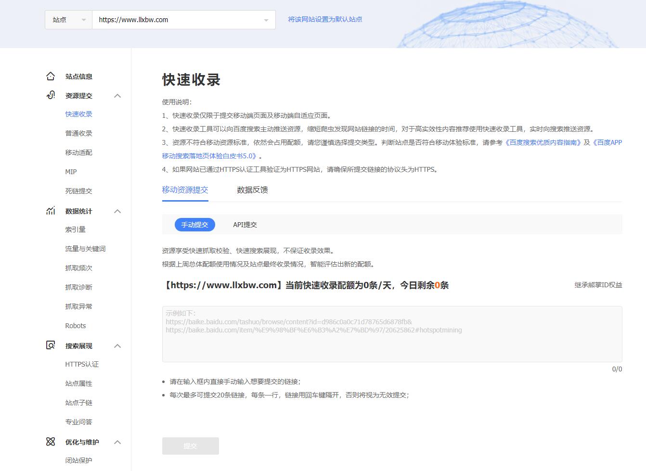646x471 pixels.
Task: Collapse the 资源提交 section chevron
Action: (x=117, y=96)
